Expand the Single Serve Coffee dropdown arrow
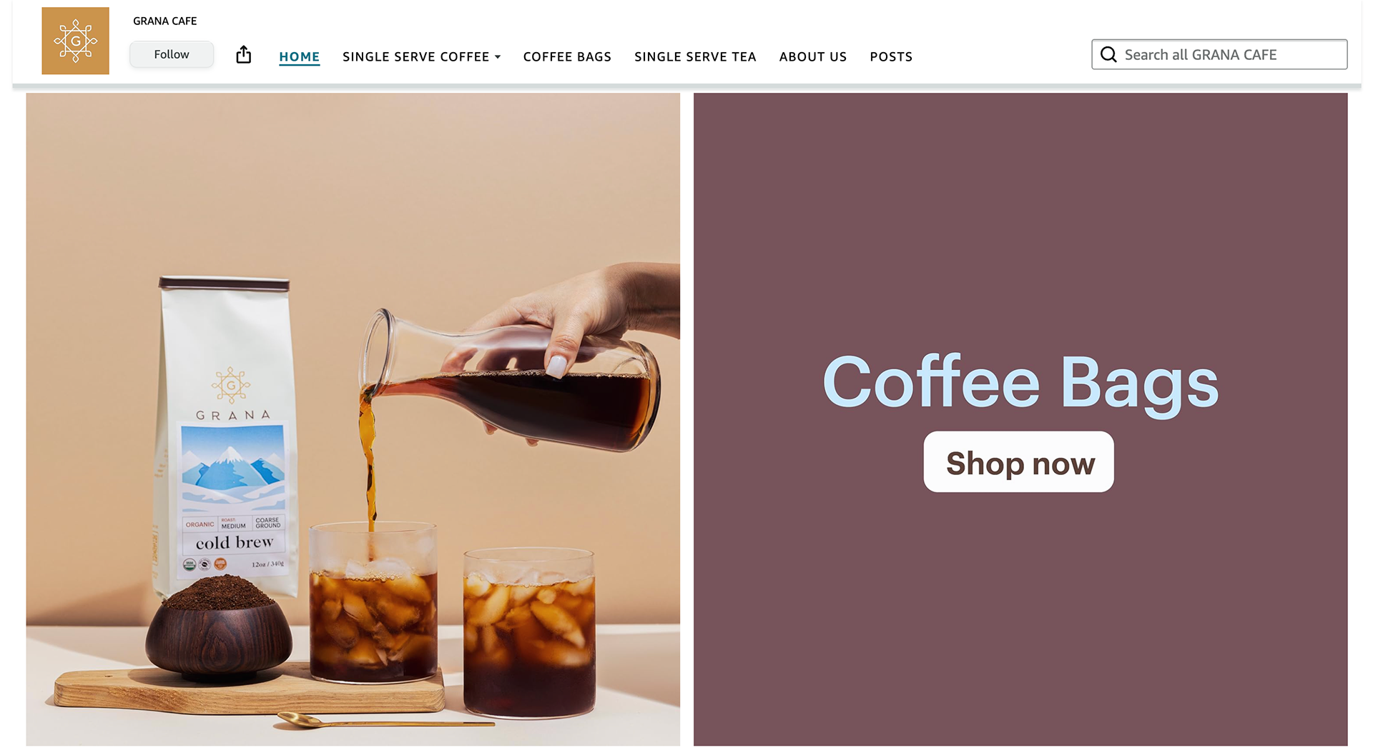The height and width of the screenshot is (755, 1373). click(x=498, y=57)
